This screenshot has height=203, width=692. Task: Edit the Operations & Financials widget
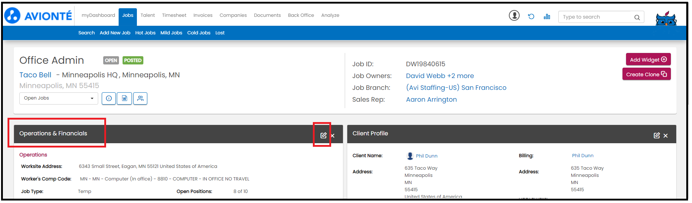point(323,135)
